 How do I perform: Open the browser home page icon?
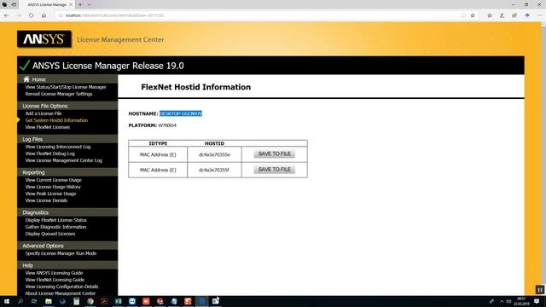pos(44,15)
